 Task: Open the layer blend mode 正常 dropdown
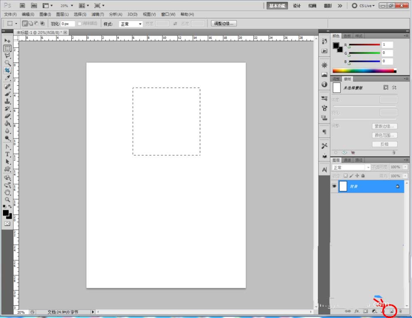[351, 167]
